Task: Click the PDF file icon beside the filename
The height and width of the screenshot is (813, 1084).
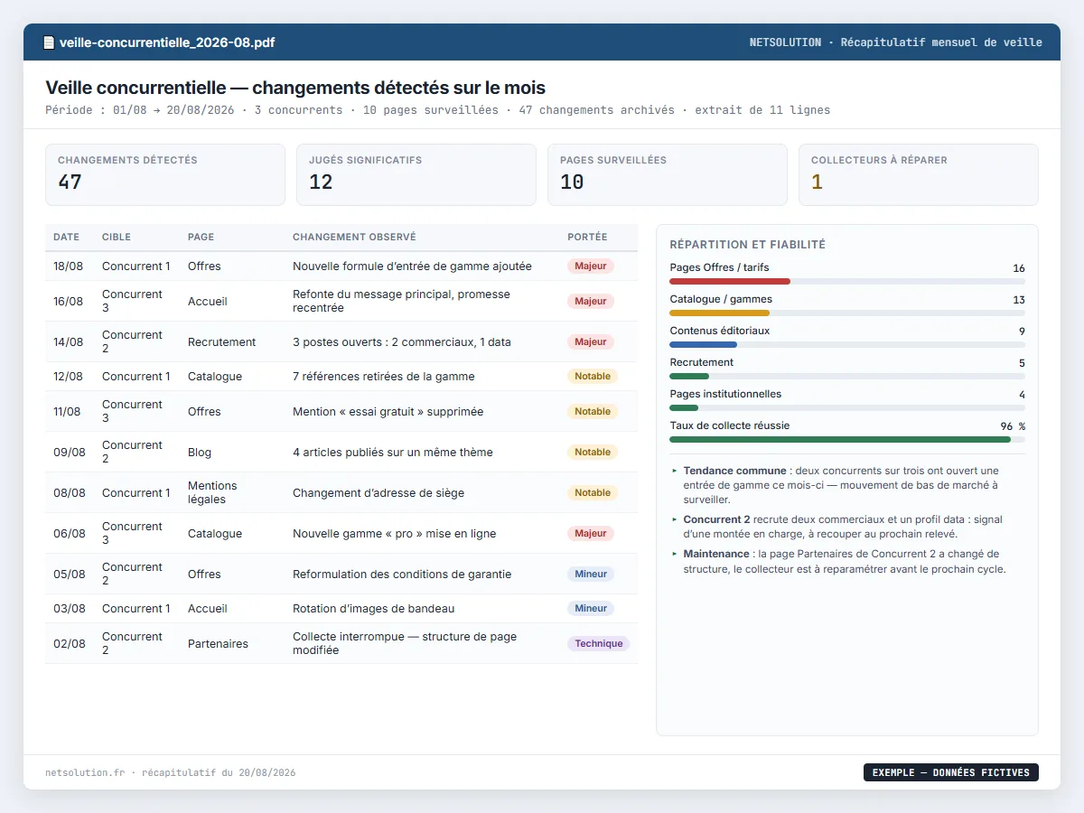Action: [49, 42]
